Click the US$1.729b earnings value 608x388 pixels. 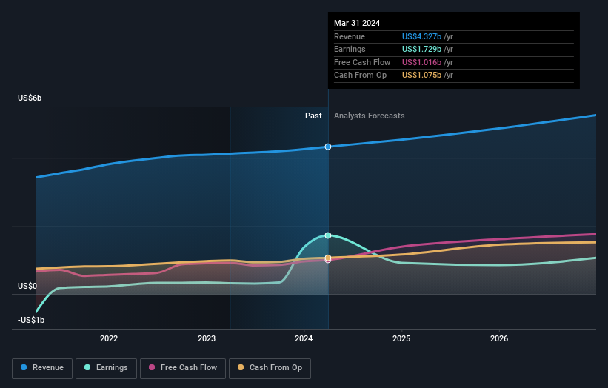pos(421,49)
